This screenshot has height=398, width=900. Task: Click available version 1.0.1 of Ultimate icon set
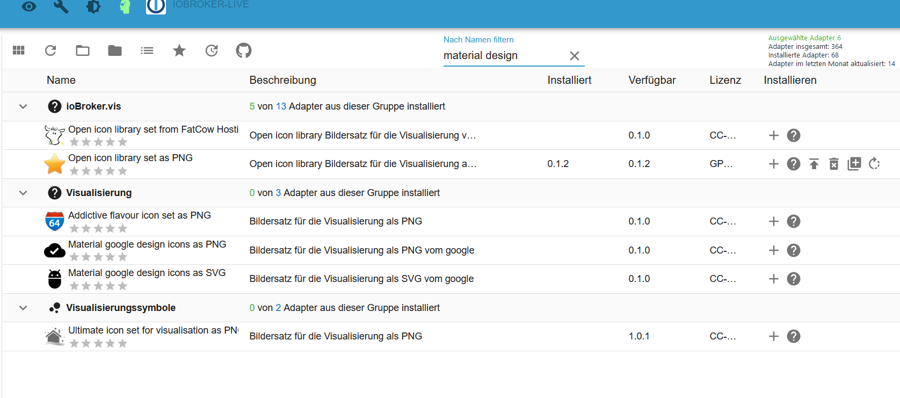(639, 336)
